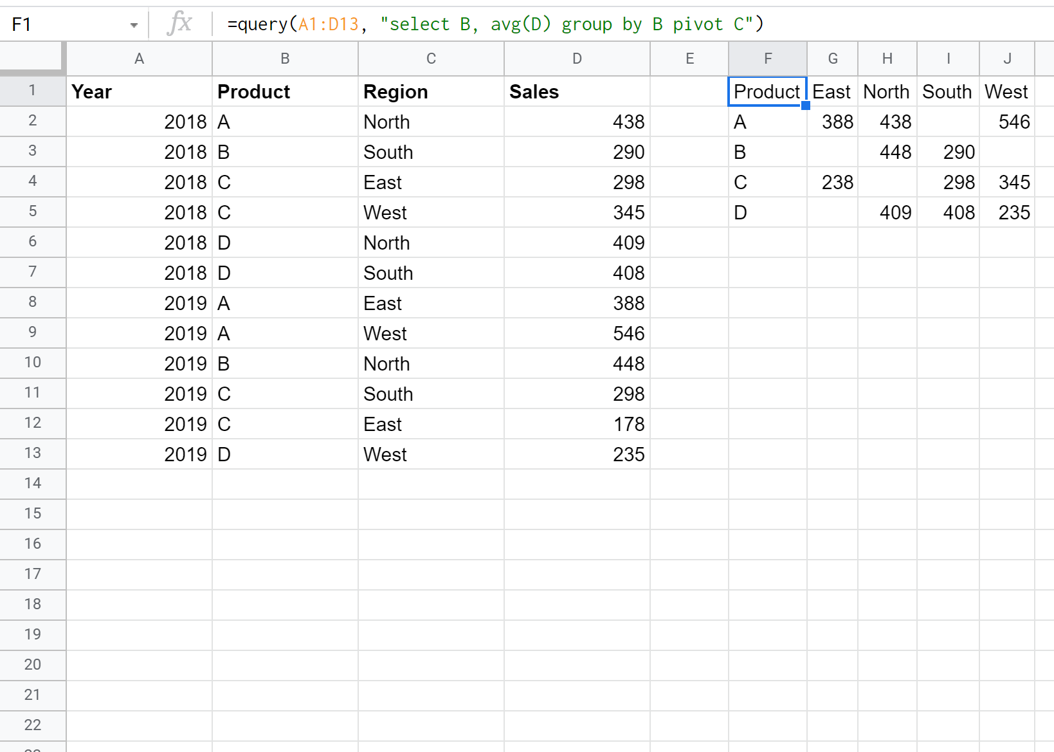Select the row 22 header

(32, 725)
